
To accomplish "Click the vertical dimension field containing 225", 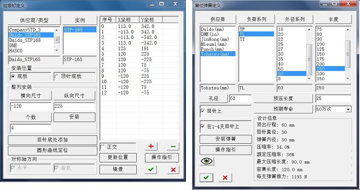I will coord(74,106).
